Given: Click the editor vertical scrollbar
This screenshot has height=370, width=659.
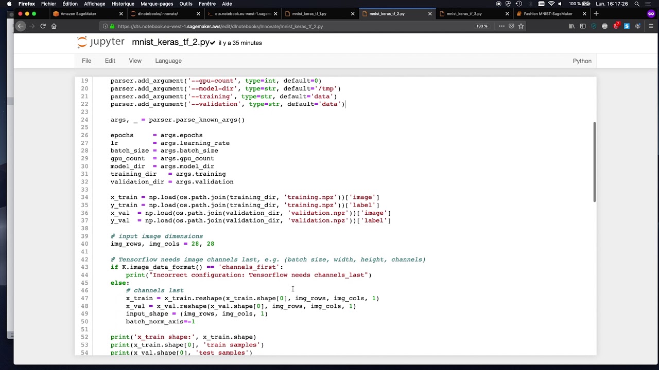Looking at the screenshot, I should 595,162.
